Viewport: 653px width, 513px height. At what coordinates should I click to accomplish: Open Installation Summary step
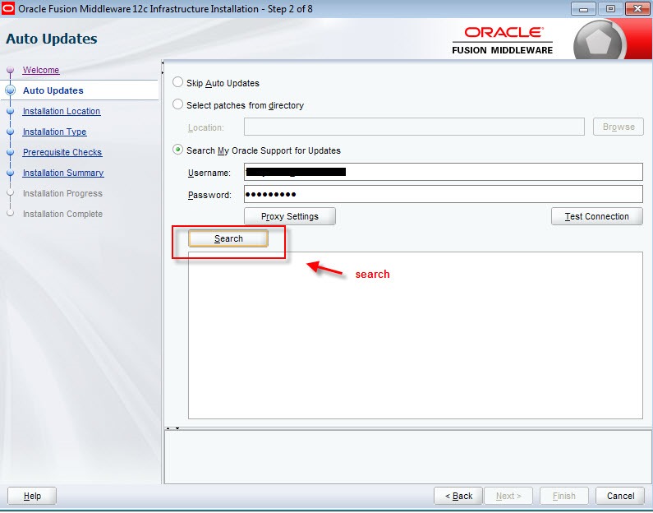tap(63, 173)
